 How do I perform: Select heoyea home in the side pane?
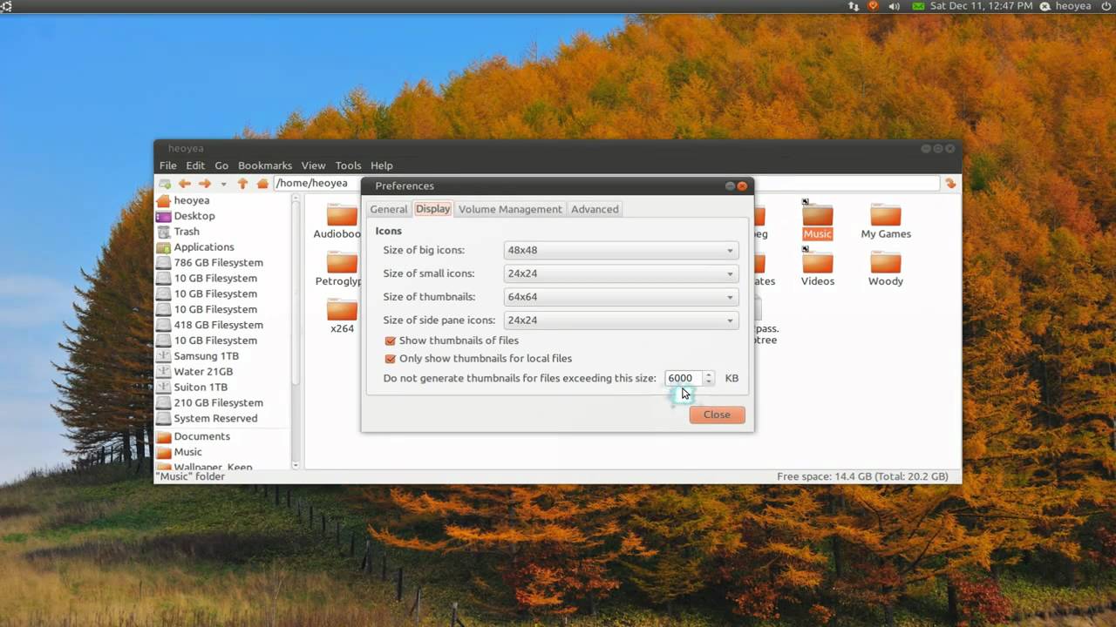(x=183, y=200)
